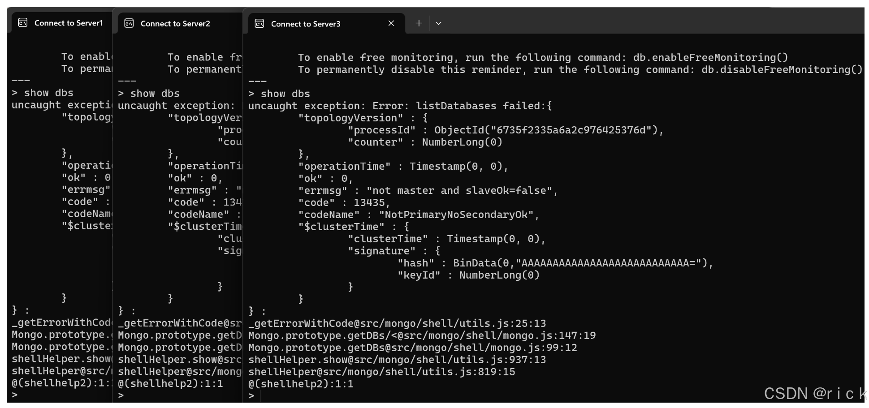Click db.disableFreeMonitoring() command text
Viewport: 869px width, 408px height.
click(x=782, y=70)
